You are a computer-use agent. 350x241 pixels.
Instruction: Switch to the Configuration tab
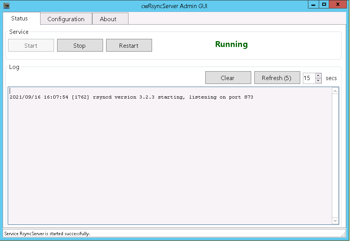(x=66, y=18)
